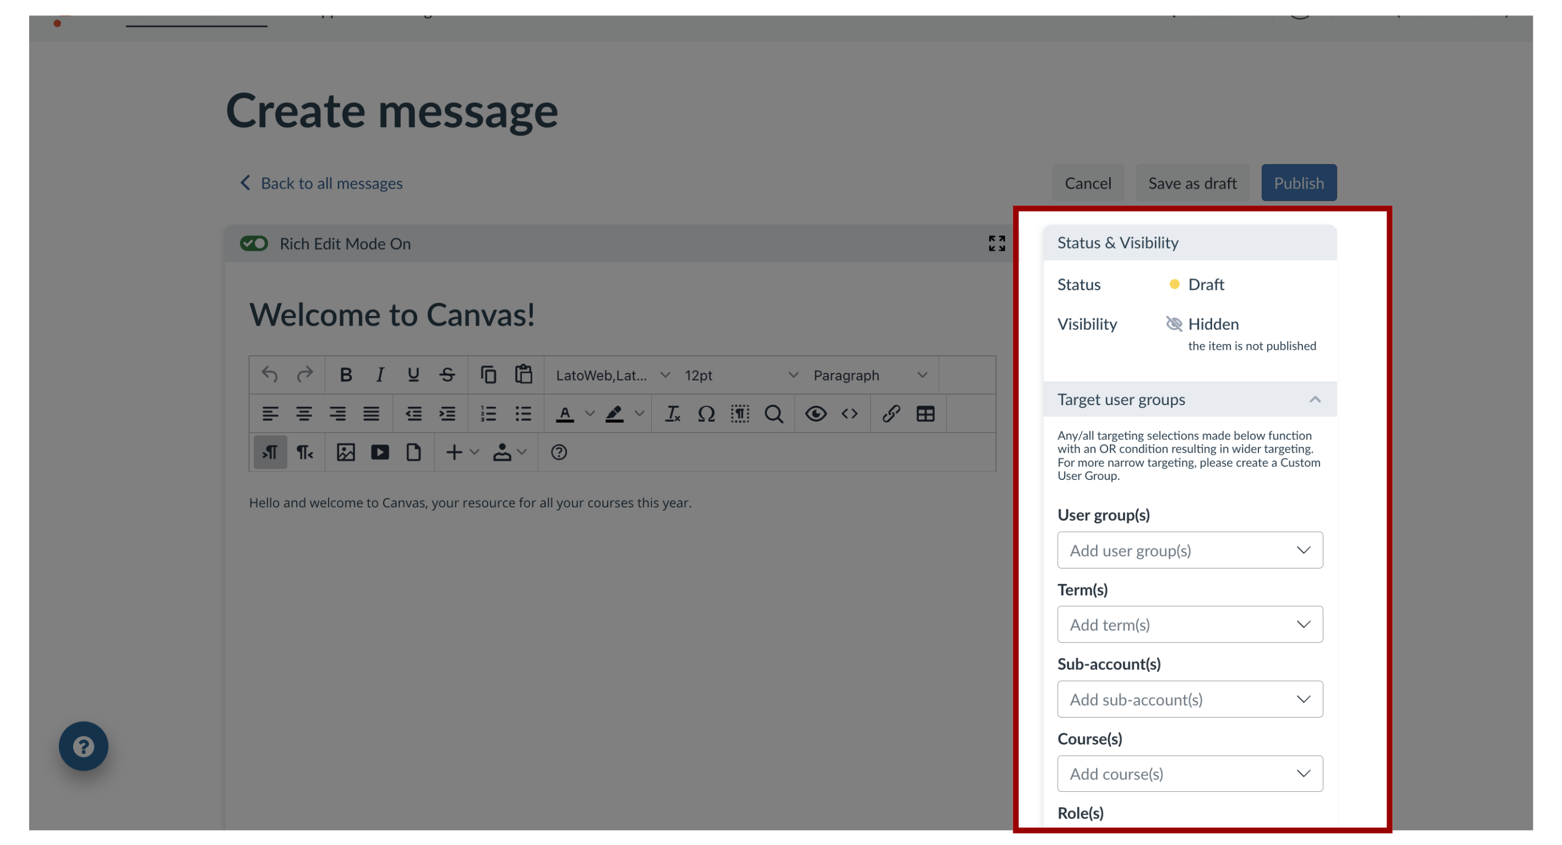
Task: Click the Hidden visibility value
Action: [x=1213, y=324]
